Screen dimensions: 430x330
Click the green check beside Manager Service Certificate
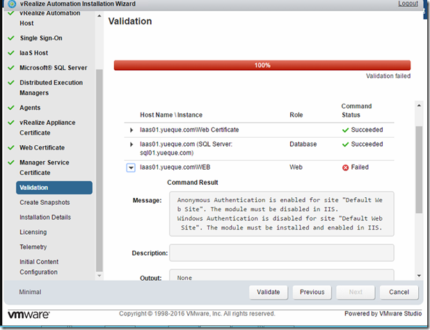(11, 163)
